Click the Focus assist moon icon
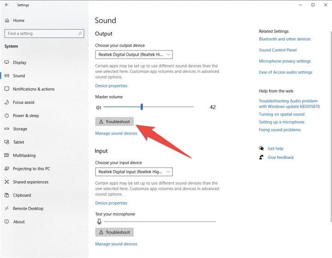Image resolution: width=332 pixels, height=258 pixels. tap(7, 102)
